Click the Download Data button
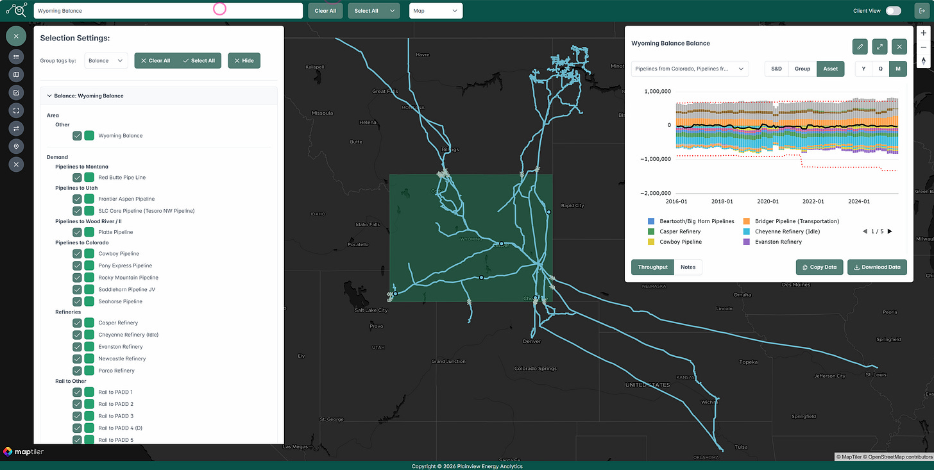Image resolution: width=934 pixels, height=470 pixels. (x=877, y=267)
